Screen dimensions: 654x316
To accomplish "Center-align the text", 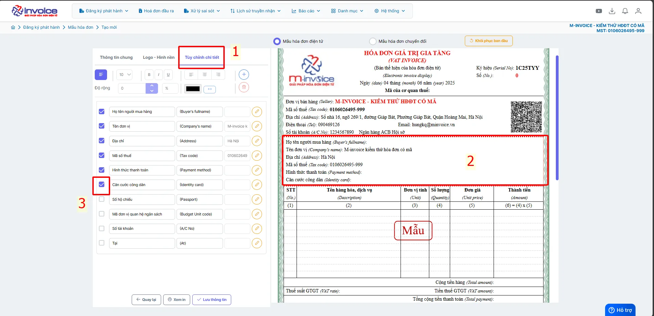I will (x=205, y=75).
